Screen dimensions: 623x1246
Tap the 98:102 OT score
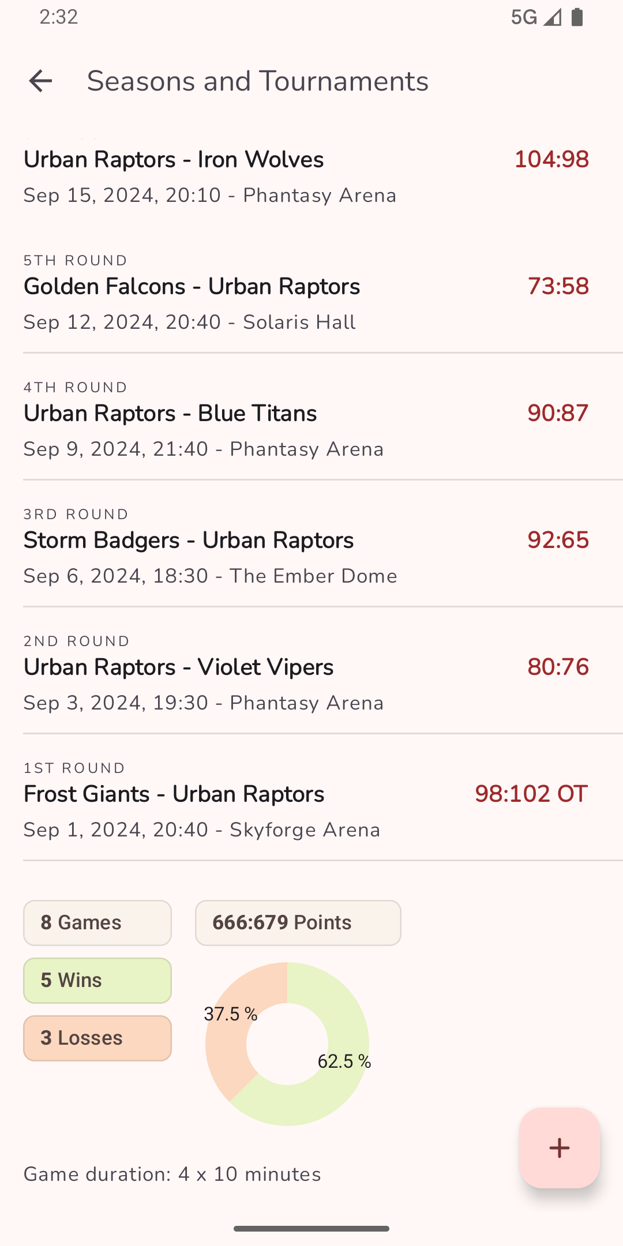[531, 794]
